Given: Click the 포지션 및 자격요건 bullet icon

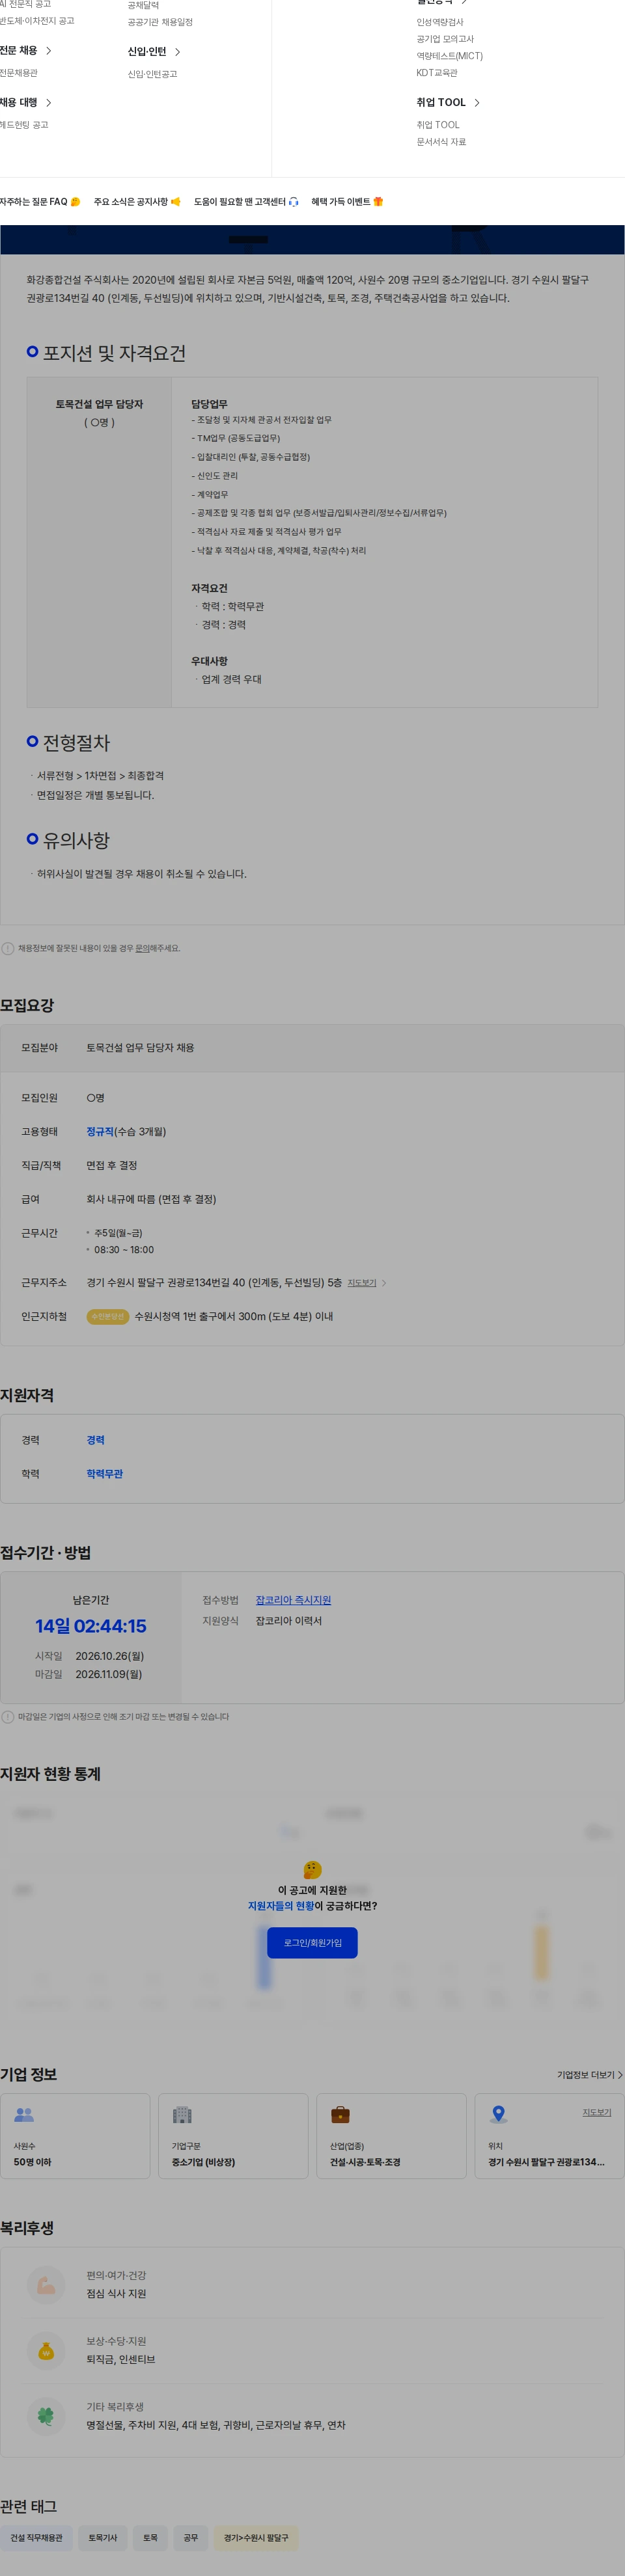Looking at the screenshot, I should pyautogui.click(x=32, y=352).
